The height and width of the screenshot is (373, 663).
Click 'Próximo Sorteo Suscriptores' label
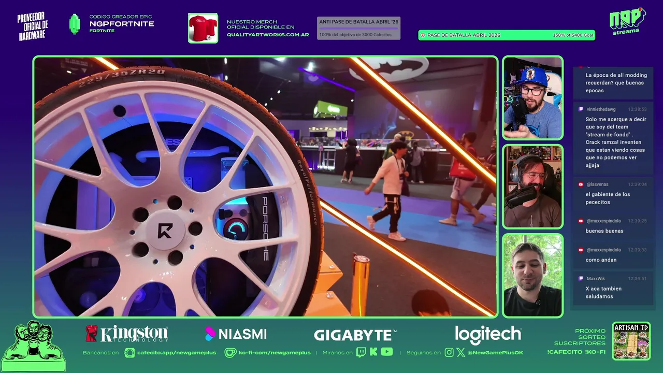tap(580, 337)
